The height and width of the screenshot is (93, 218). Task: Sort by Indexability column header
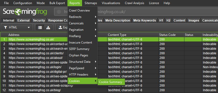[x=210, y=35]
